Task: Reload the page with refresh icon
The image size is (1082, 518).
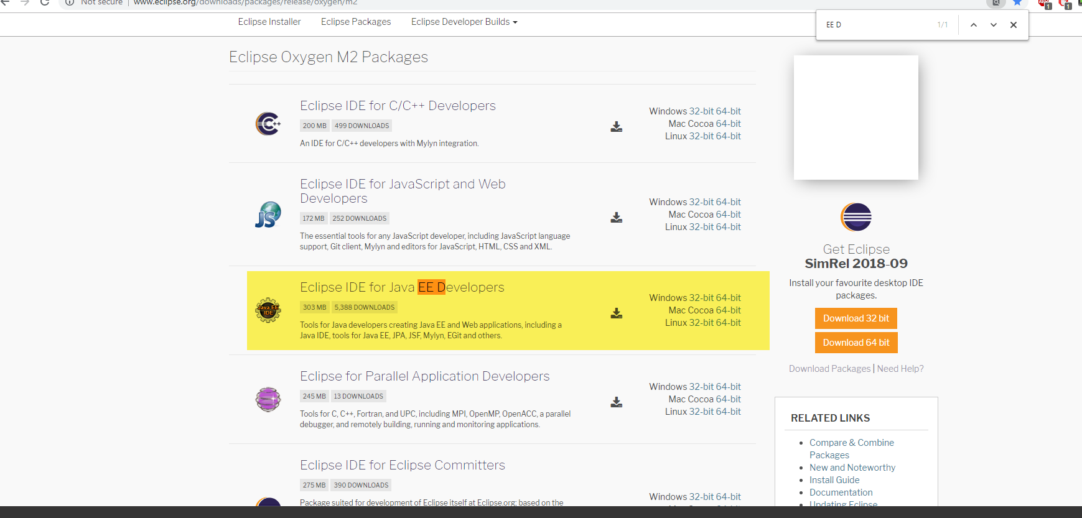Action: coord(45,2)
